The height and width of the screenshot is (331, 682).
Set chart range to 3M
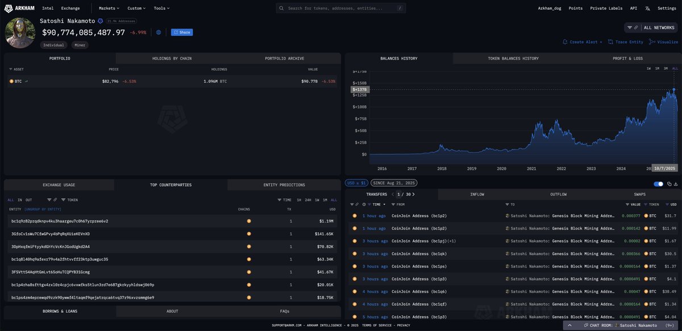[666, 68]
